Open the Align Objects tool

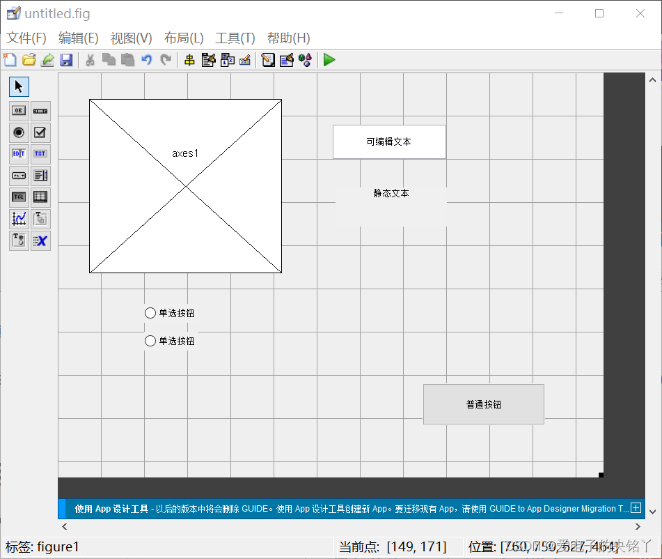click(x=189, y=60)
